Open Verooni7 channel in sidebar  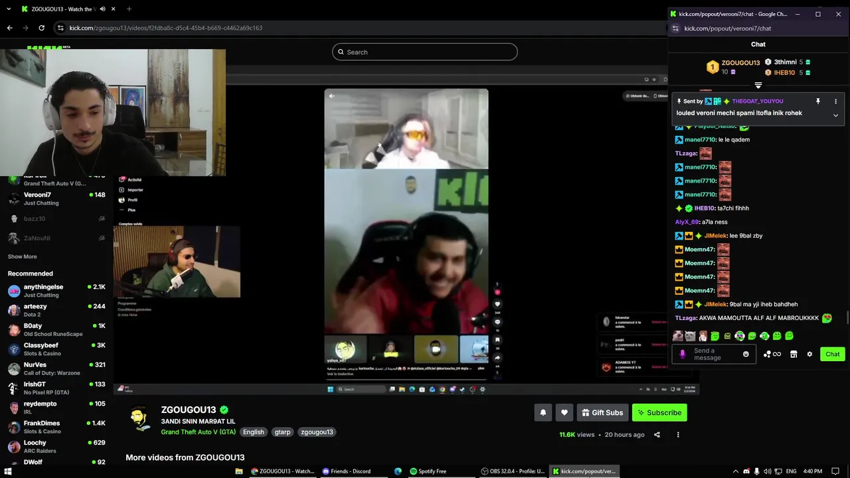click(x=56, y=199)
